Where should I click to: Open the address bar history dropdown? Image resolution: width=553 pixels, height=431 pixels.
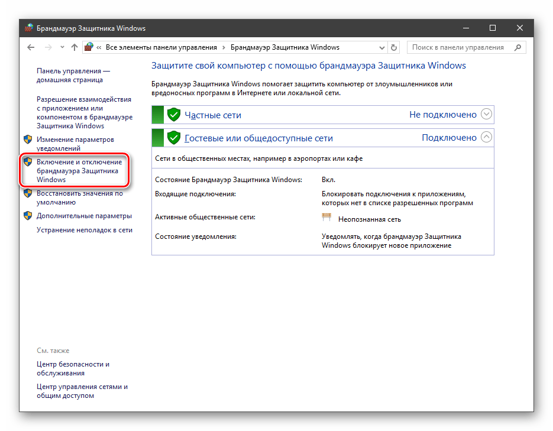pos(381,47)
